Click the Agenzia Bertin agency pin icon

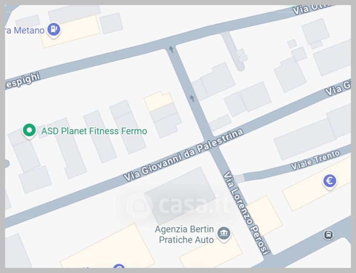coord(224,234)
